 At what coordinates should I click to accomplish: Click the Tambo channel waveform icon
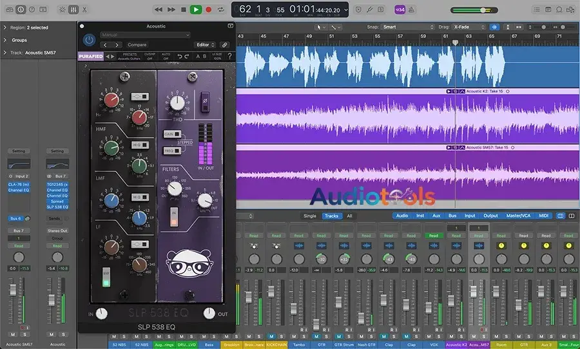point(299,245)
